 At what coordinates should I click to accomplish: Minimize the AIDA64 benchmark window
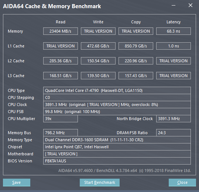174,6
